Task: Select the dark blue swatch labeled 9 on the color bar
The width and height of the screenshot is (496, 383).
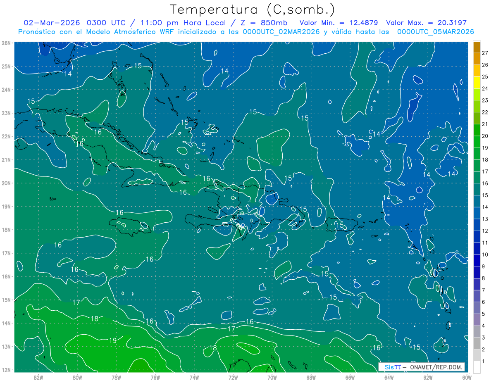Action: point(477,261)
